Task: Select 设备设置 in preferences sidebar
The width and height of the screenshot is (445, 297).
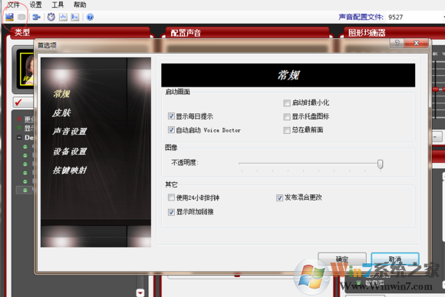Action: pos(70,152)
